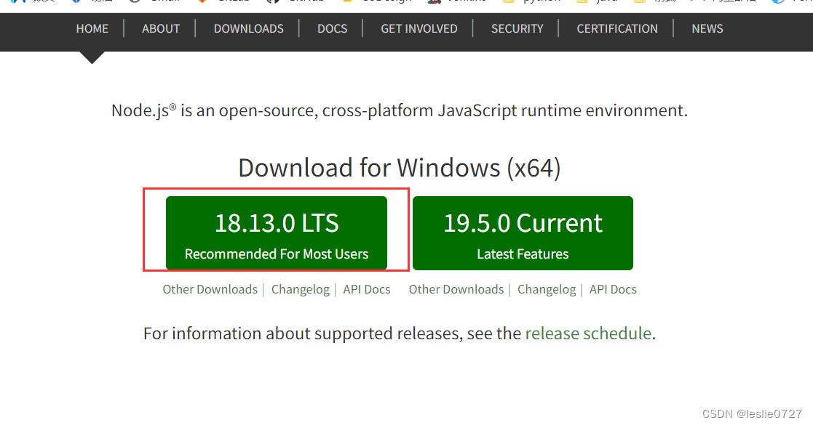The height and width of the screenshot is (425, 813).
Task: Open API Docs for 18.13.0 LTS
Action: (x=367, y=289)
